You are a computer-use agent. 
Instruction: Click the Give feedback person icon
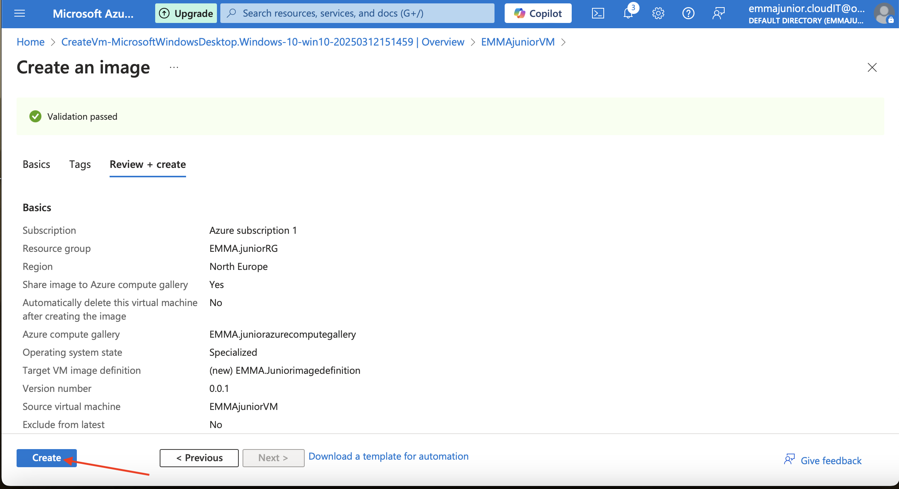coord(789,459)
